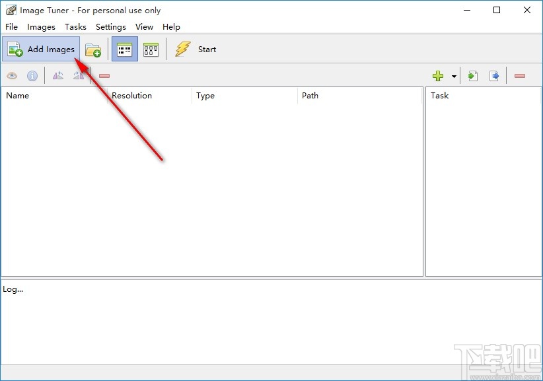Viewport: 543px width, 381px height.
Task: Export tasks with the blue-arrow document icon
Action: (494, 76)
